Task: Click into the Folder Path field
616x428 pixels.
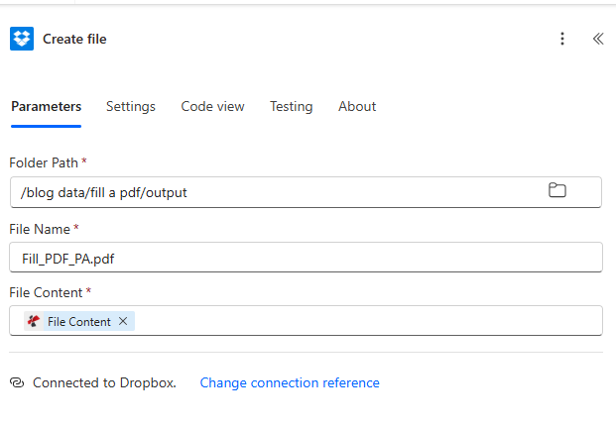Action: (278, 192)
